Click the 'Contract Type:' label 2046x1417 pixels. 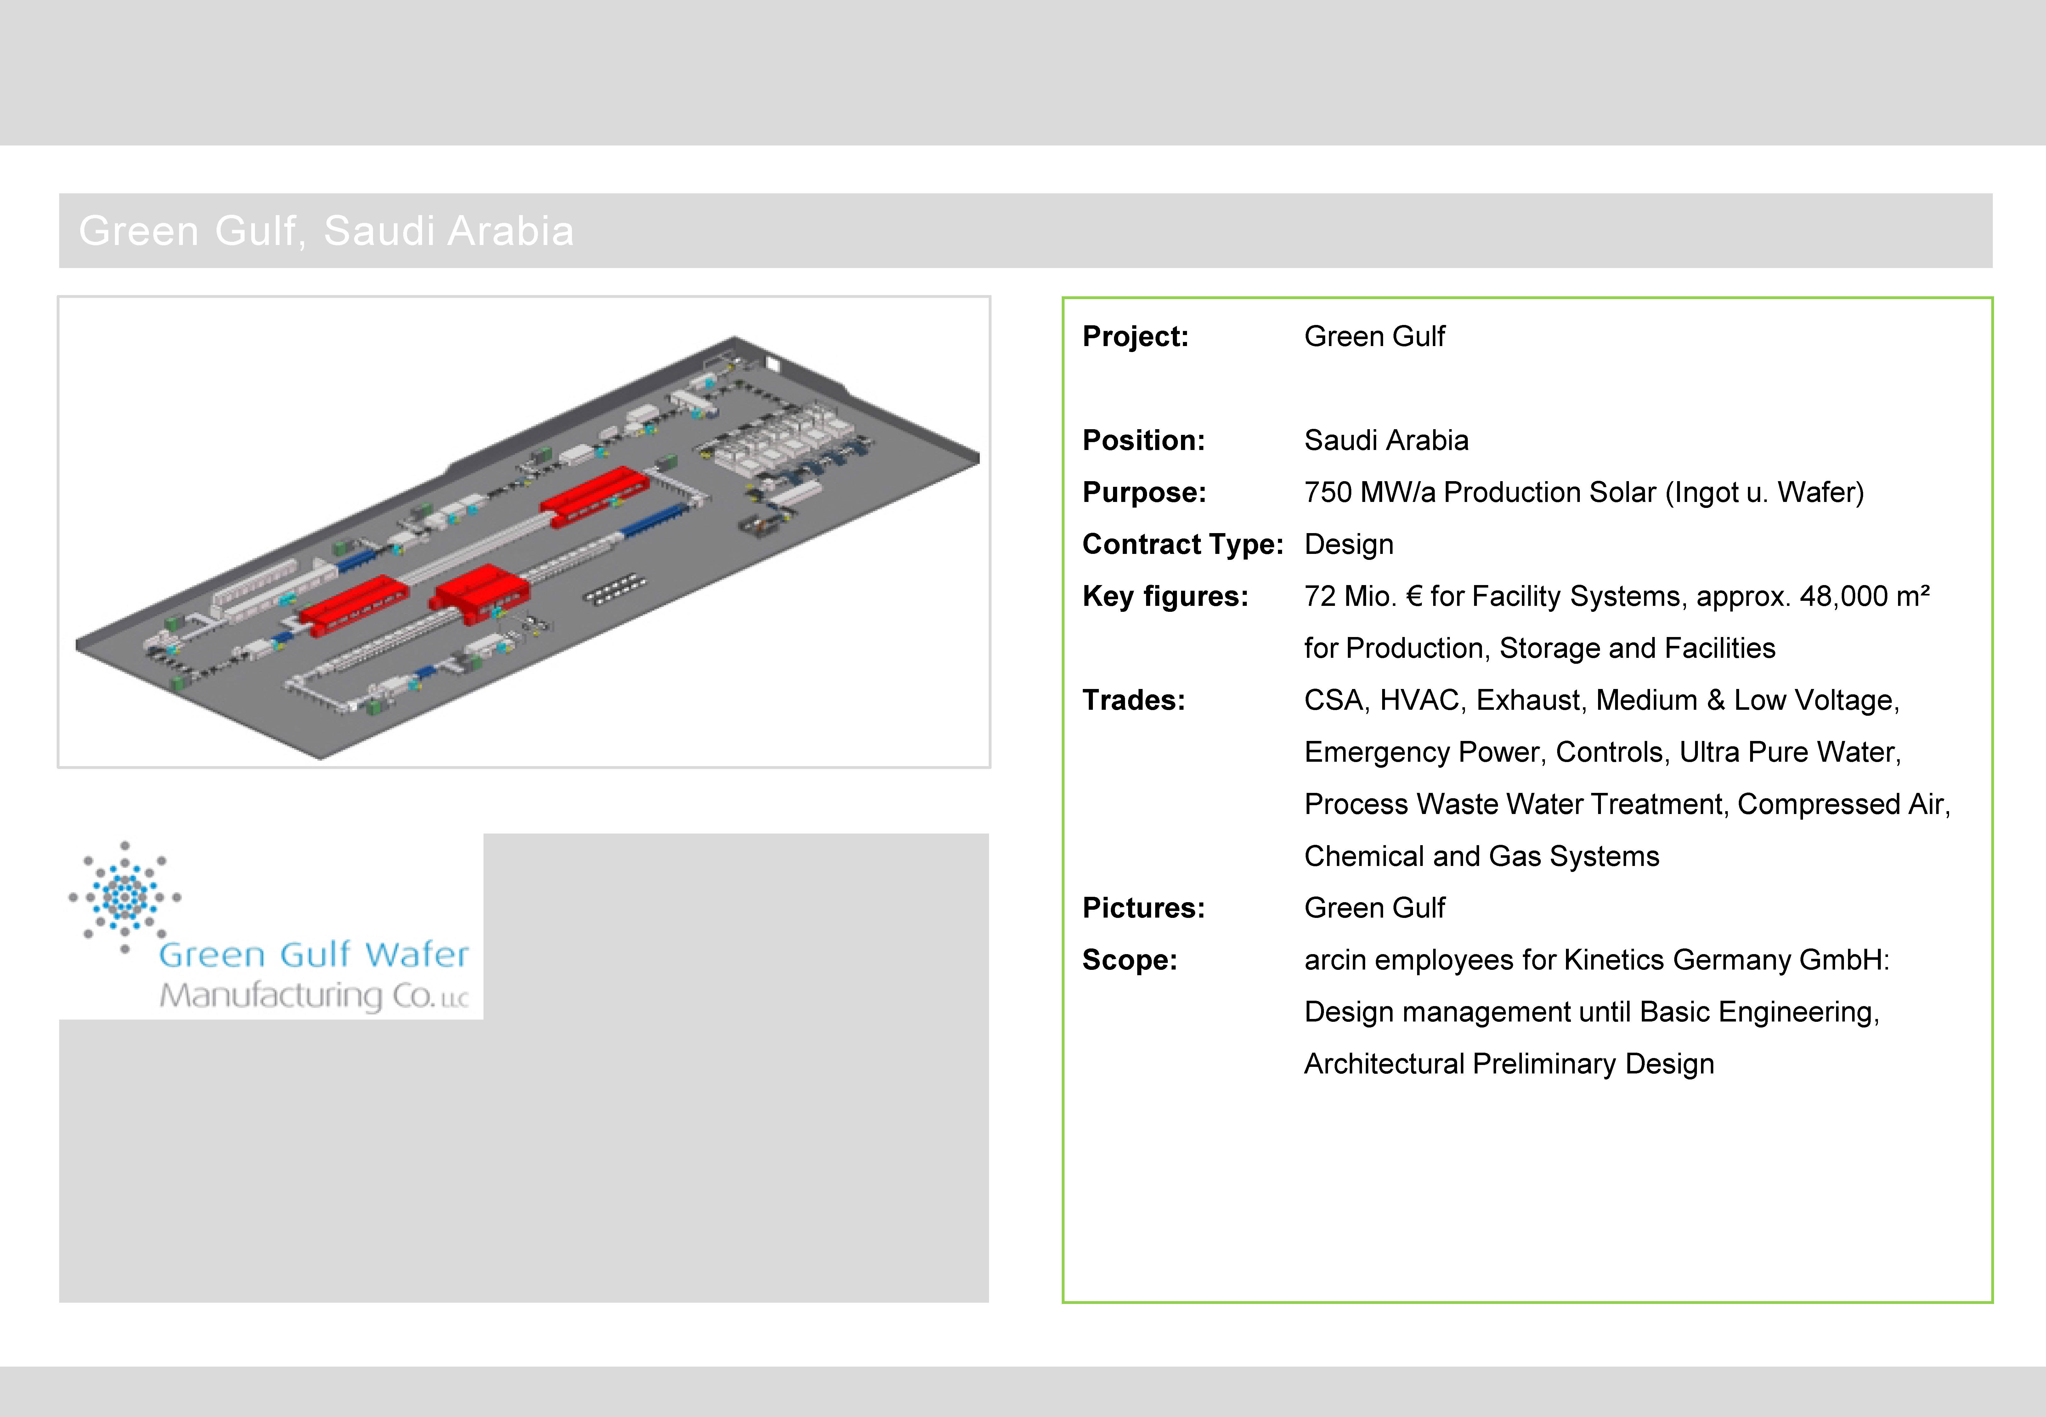1183,544
